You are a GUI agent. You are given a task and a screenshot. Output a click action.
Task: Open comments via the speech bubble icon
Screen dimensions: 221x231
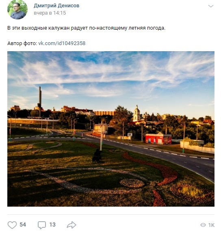click(42, 225)
